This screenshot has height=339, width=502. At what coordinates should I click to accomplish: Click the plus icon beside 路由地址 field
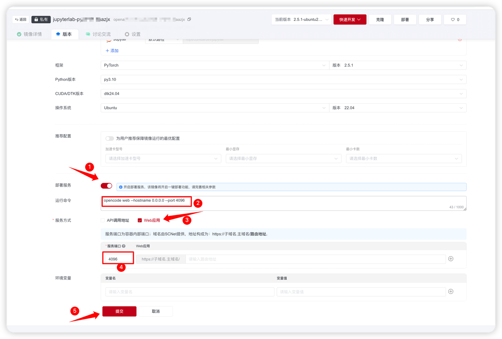tap(451, 259)
